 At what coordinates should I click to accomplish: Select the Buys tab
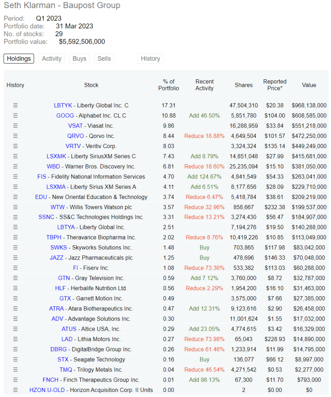coord(79,59)
